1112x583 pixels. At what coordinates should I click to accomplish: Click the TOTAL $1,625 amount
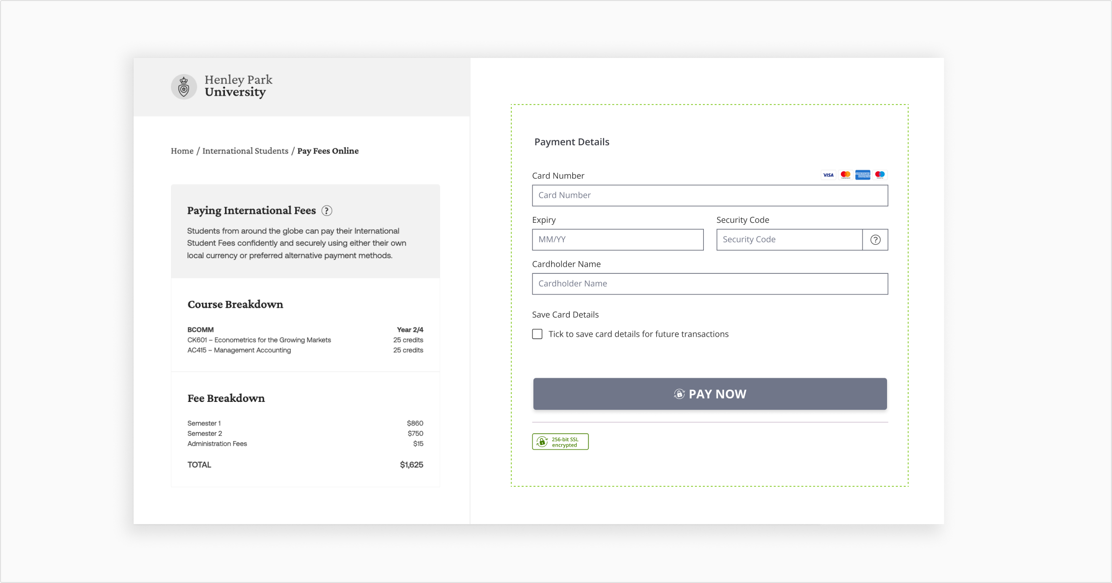point(411,465)
